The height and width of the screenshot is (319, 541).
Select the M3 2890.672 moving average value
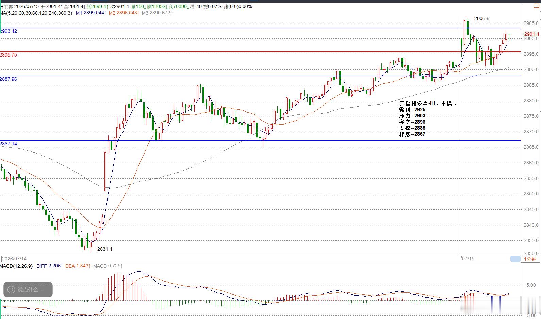point(157,13)
